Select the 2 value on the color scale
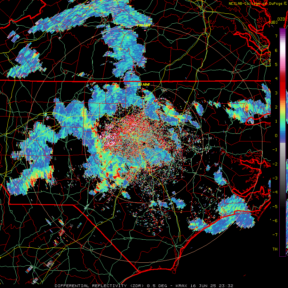 coord(276,107)
